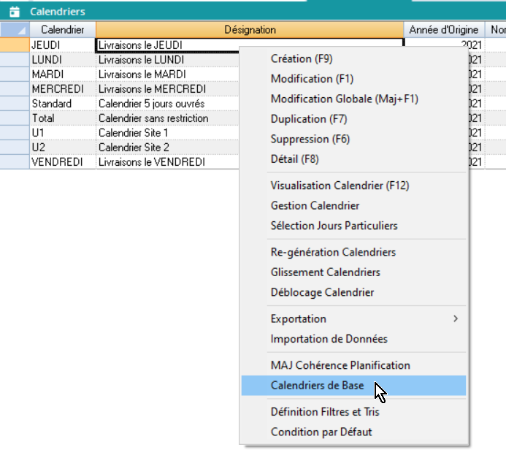This screenshot has width=506, height=466.
Task: Select Glissement Calendriers option
Action: coord(325,272)
